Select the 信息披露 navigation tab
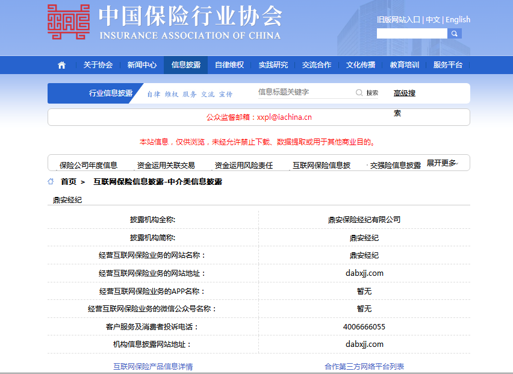The height and width of the screenshot is (374, 513). tap(186, 65)
